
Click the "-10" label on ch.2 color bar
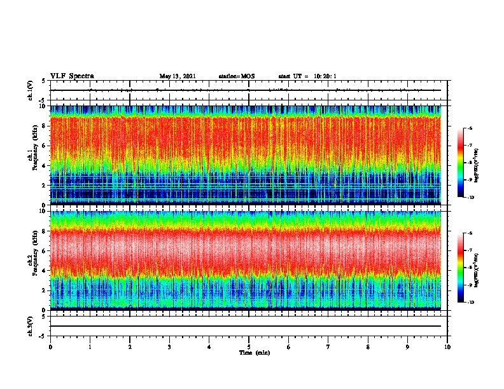(470, 303)
